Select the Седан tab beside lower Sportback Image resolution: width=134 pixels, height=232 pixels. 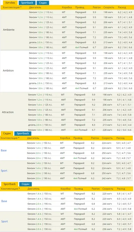point(25,184)
